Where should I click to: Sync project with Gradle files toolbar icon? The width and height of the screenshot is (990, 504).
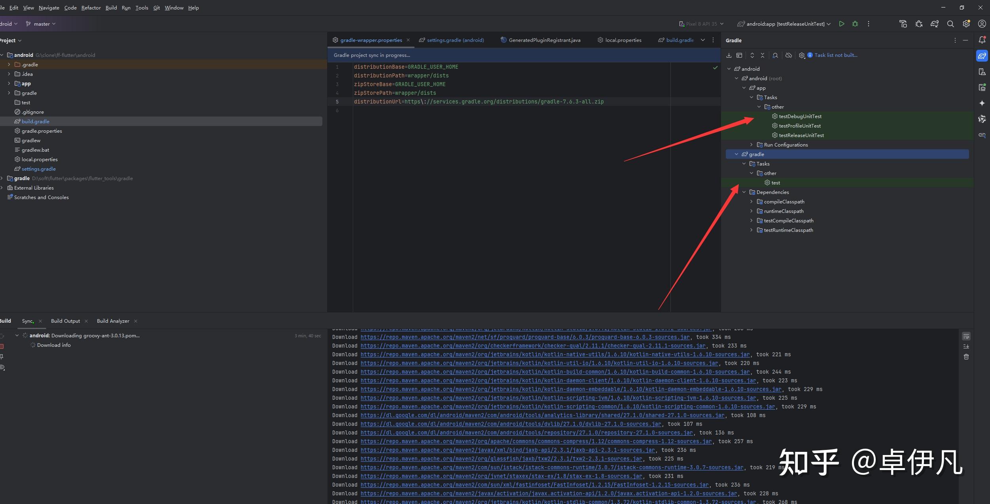click(935, 24)
